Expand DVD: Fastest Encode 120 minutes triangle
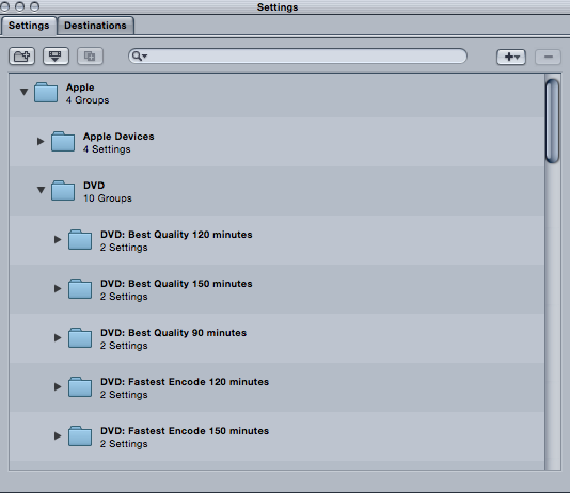This screenshot has height=493, width=570. point(58,386)
